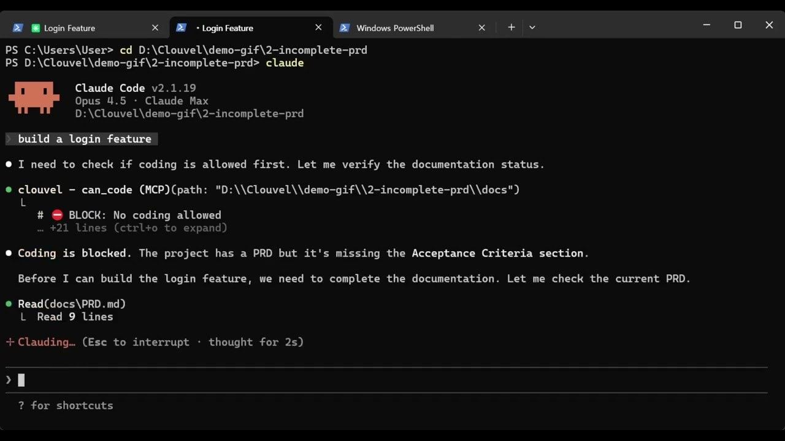Click the 'Clauding…' status text
This screenshot has width=785, height=441.
pyautogui.click(x=47, y=342)
